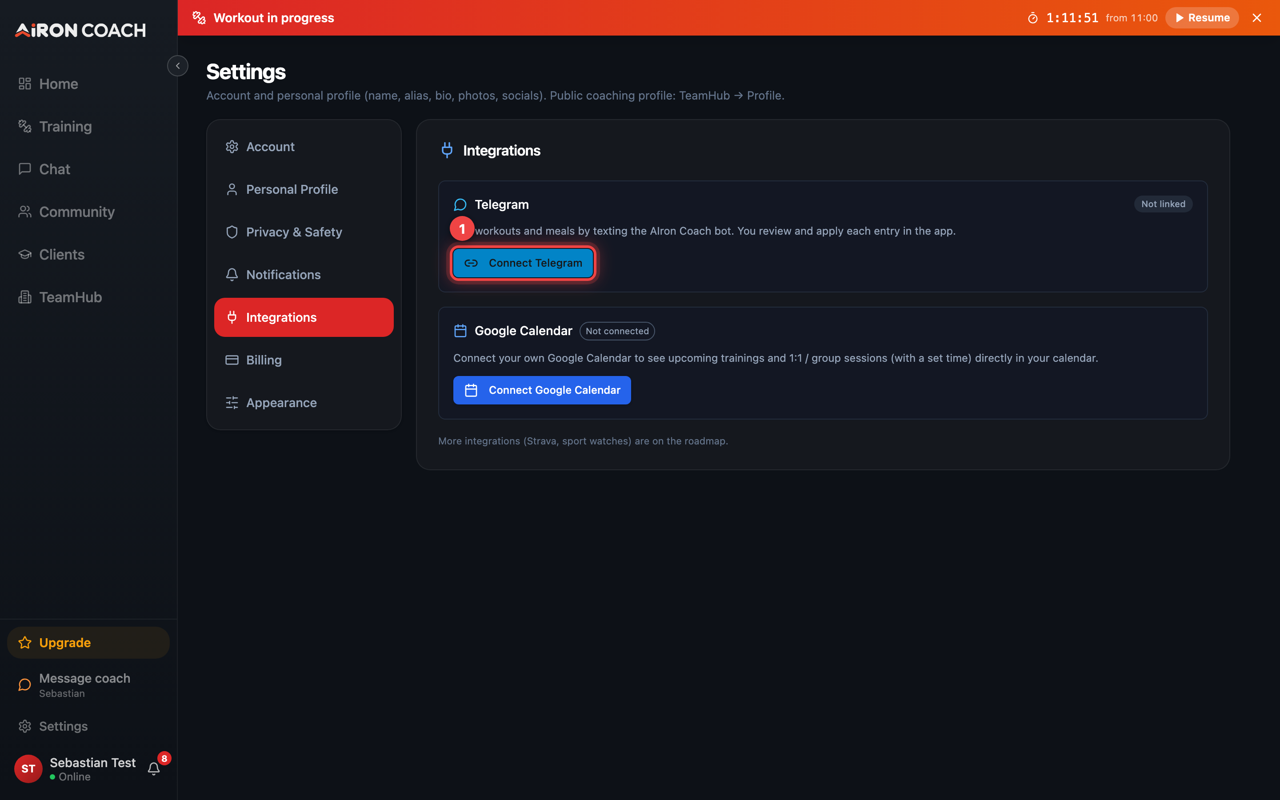This screenshot has width=1280, height=800.
Task: Click the Not connected status badge
Action: click(617, 331)
